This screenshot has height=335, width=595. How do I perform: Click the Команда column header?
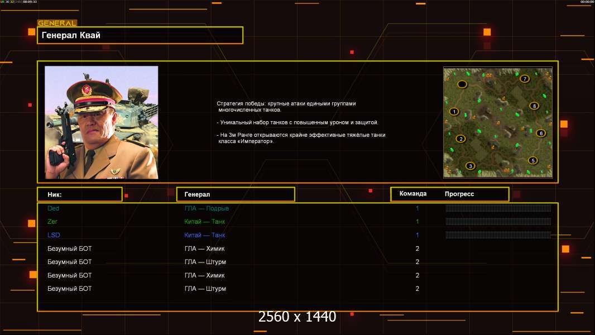pyautogui.click(x=413, y=194)
